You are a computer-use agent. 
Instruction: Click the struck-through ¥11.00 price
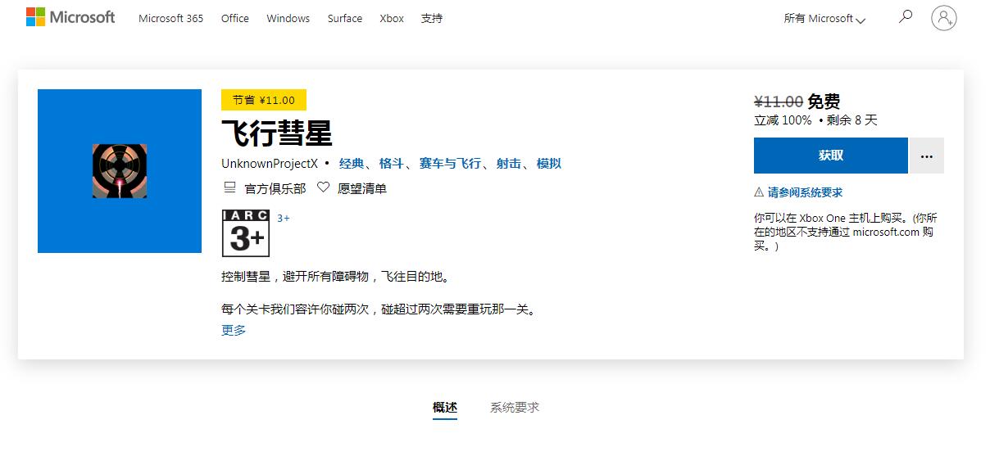[x=779, y=102]
